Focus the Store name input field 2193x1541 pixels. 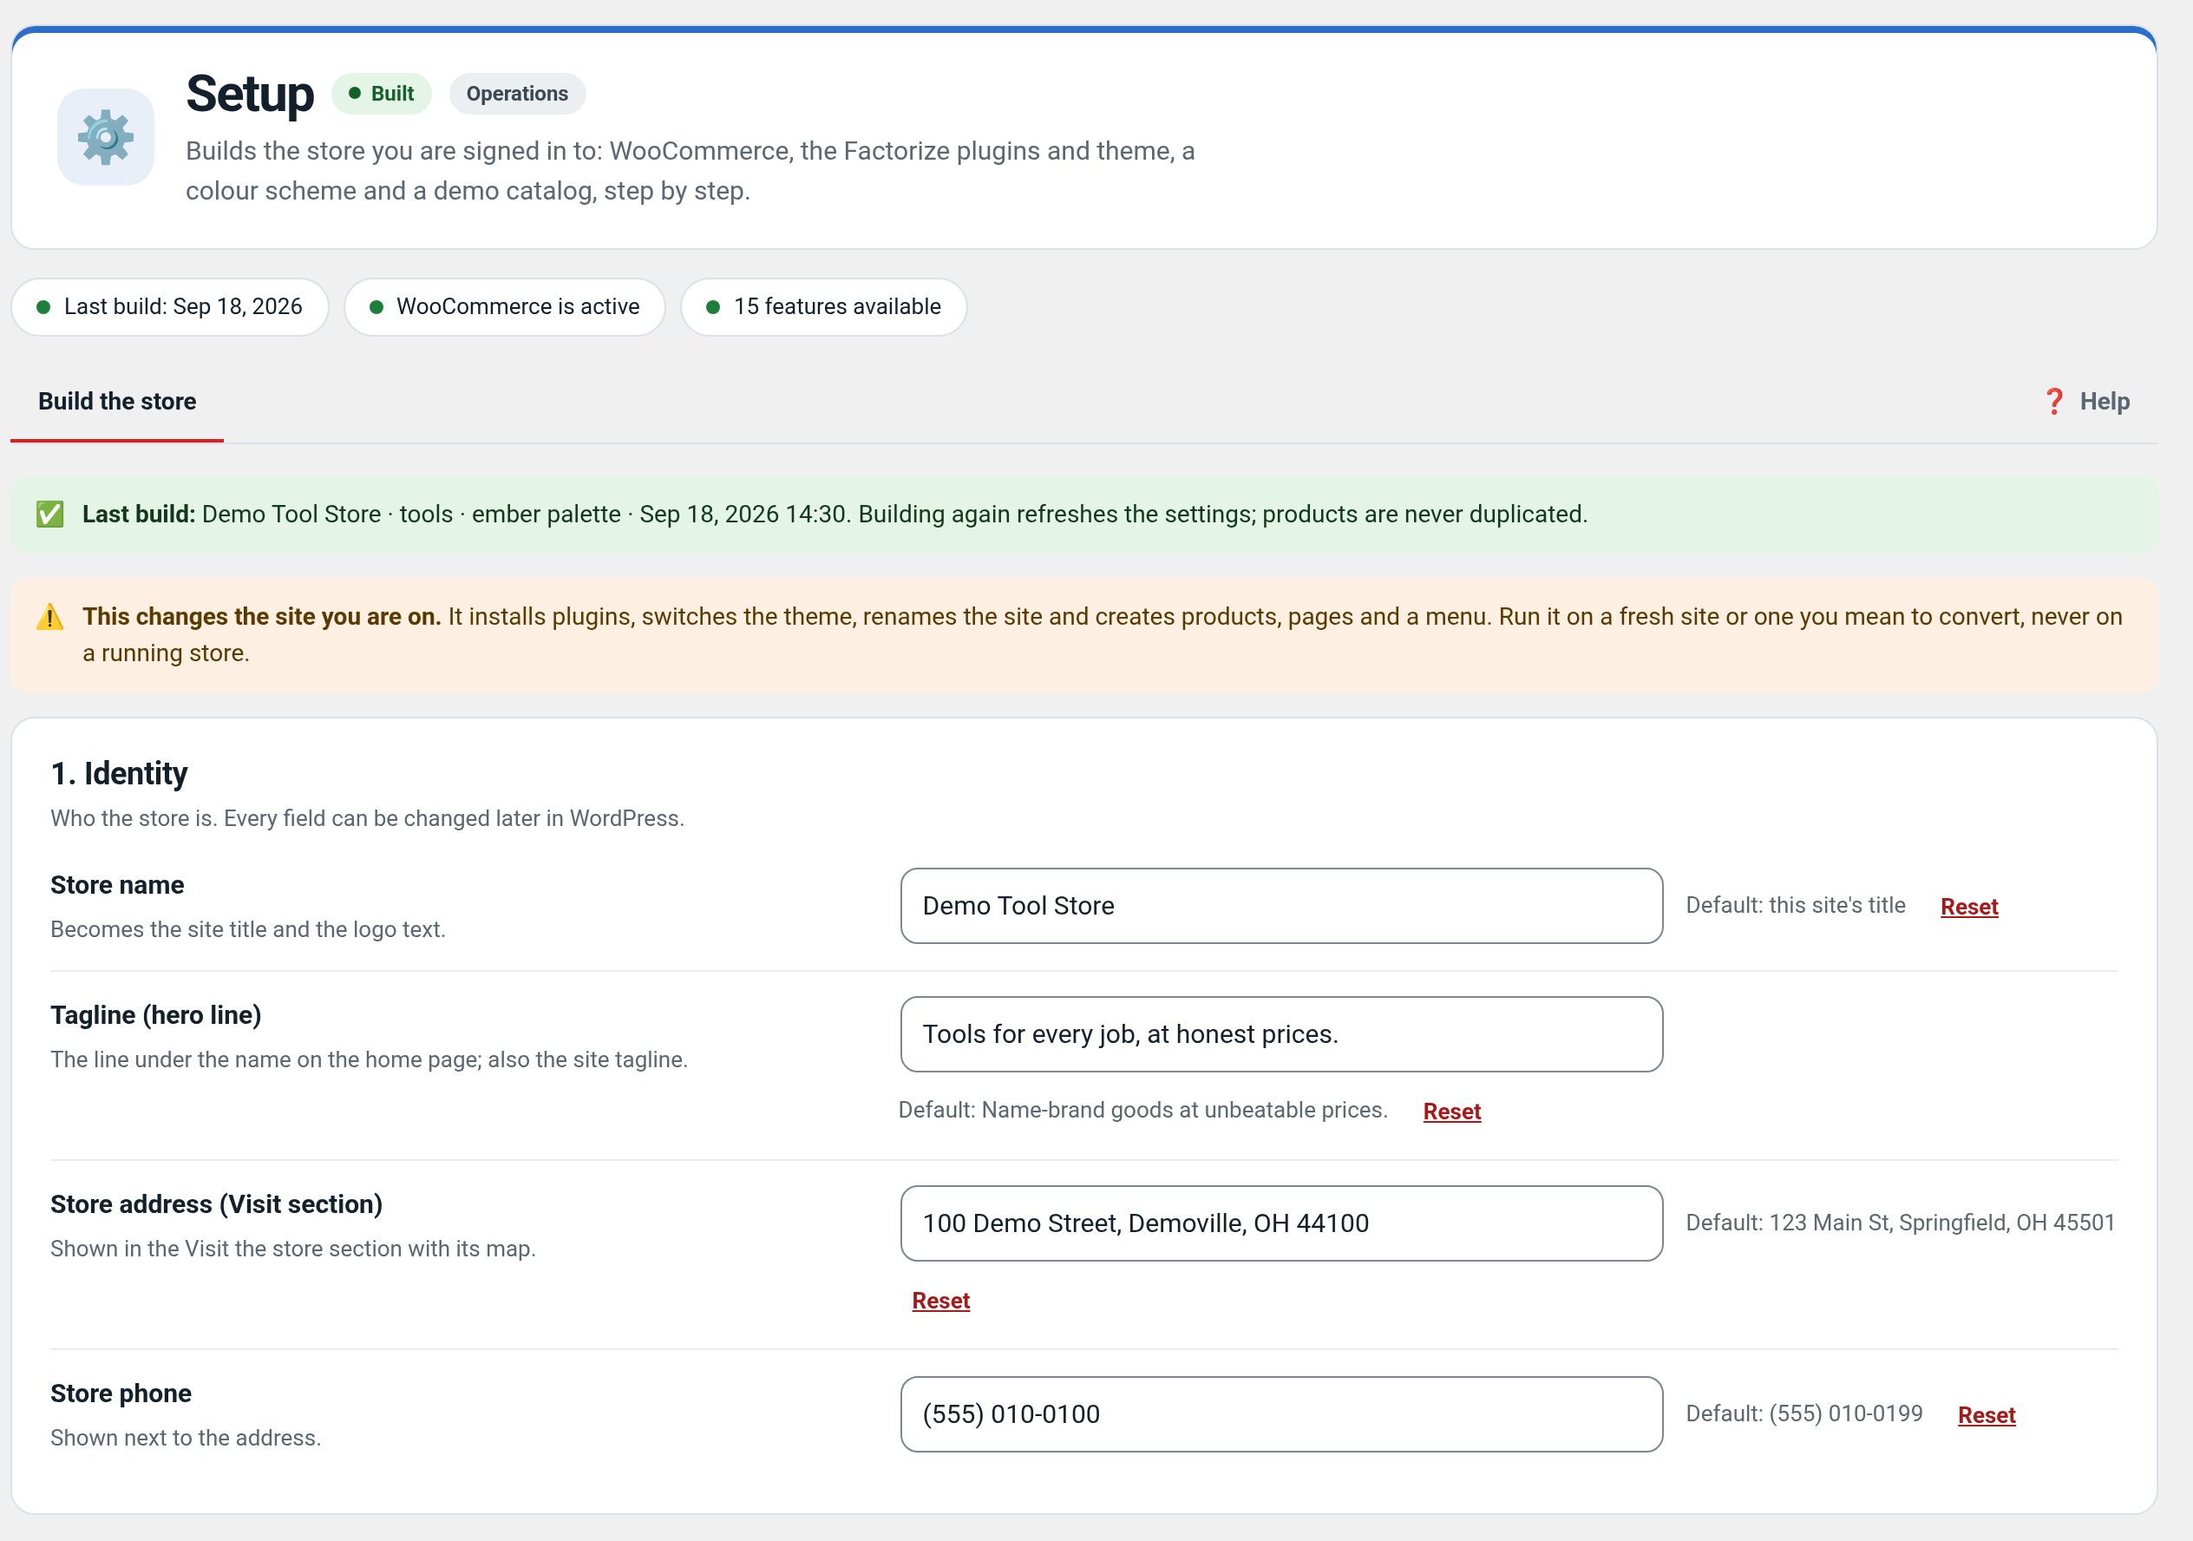[1281, 906]
